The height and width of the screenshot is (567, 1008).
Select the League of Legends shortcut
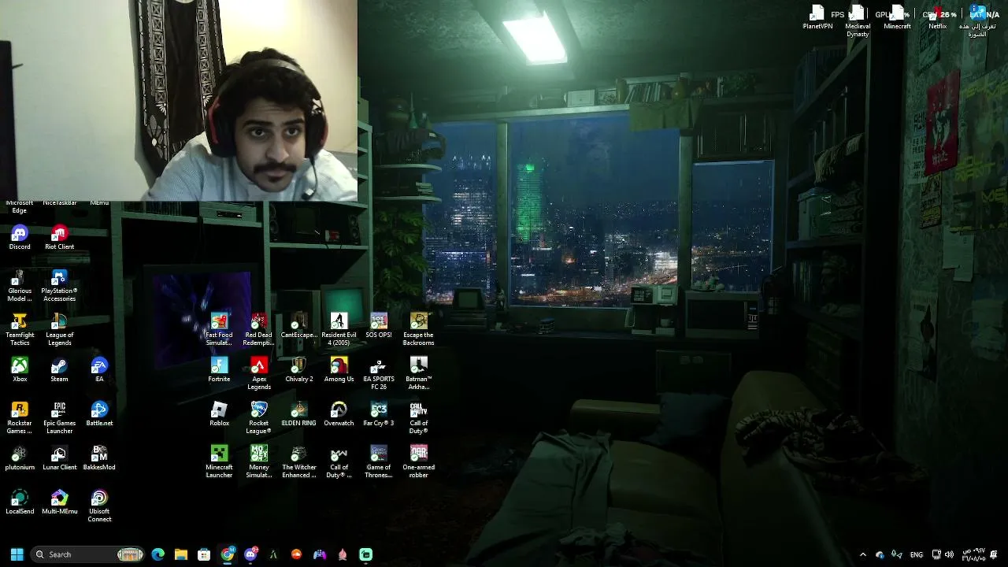pyautogui.click(x=59, y=330)
